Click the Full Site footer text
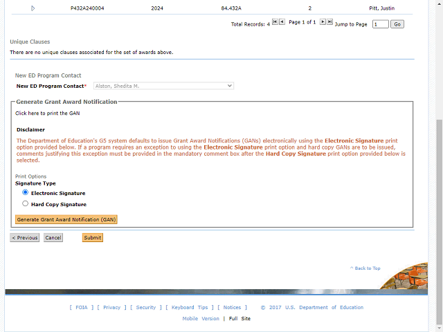The width and height of the screenshot is (443, 332). [239, 318]
